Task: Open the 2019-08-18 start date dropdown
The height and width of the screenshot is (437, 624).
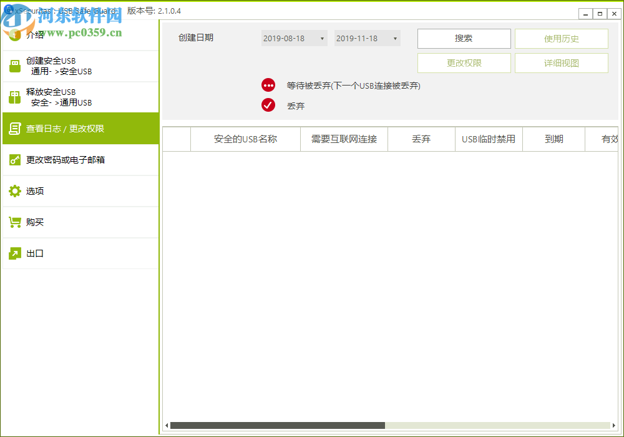Action: (x=293, y=38)
